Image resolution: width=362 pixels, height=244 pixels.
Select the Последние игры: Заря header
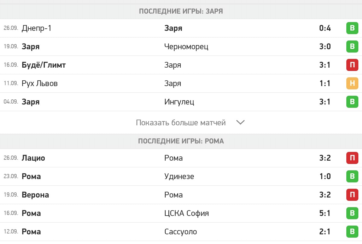pyautogui.click(x=181, y=11)
